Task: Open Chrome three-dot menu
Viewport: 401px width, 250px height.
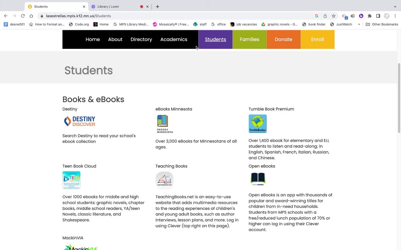Action: click(x=395, y=16)
